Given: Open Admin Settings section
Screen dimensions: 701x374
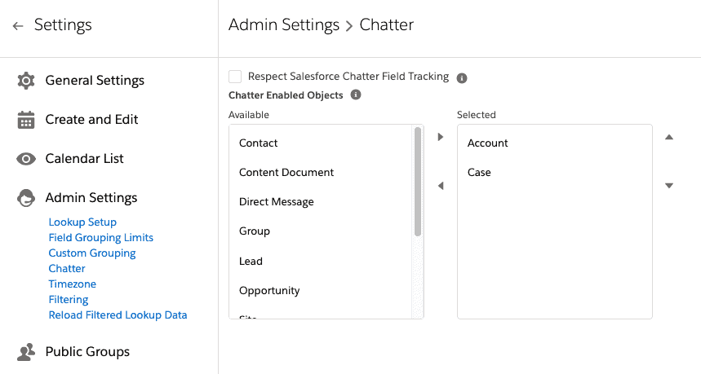Looking at the screenshot, I should (91, 198).
